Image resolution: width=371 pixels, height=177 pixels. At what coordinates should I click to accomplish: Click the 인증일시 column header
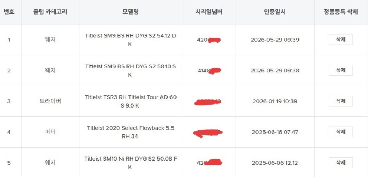click(x=275, y=12)
